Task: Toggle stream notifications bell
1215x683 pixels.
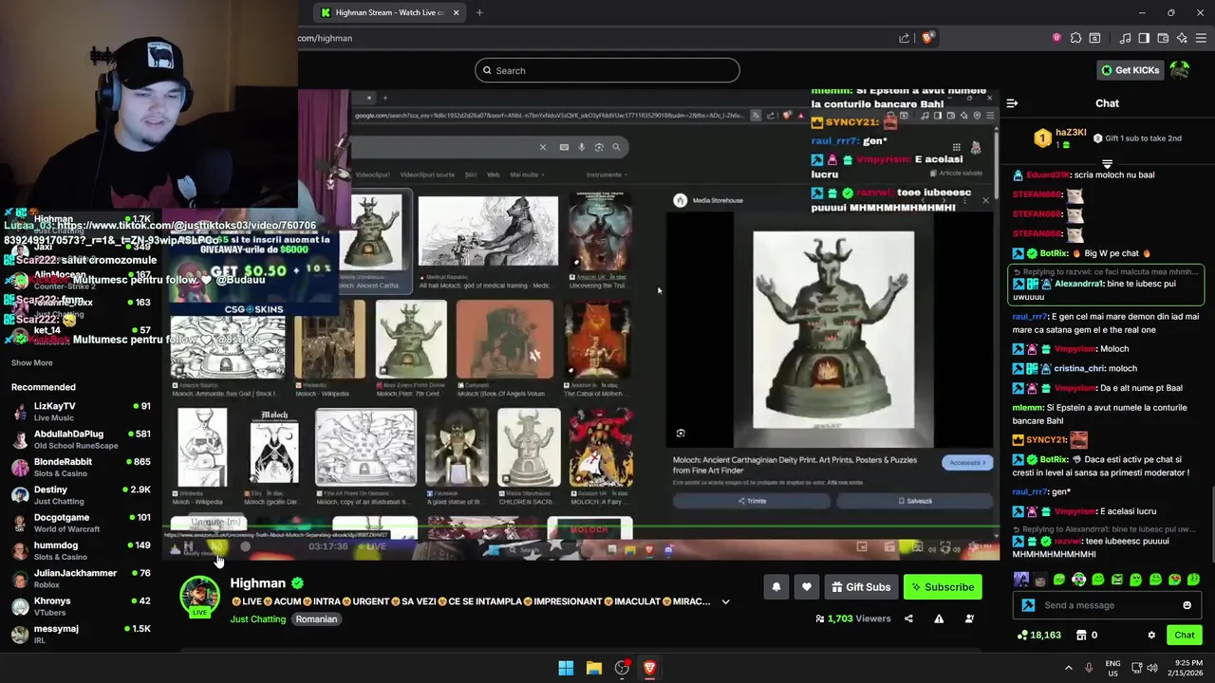Action: pos(776,587)
